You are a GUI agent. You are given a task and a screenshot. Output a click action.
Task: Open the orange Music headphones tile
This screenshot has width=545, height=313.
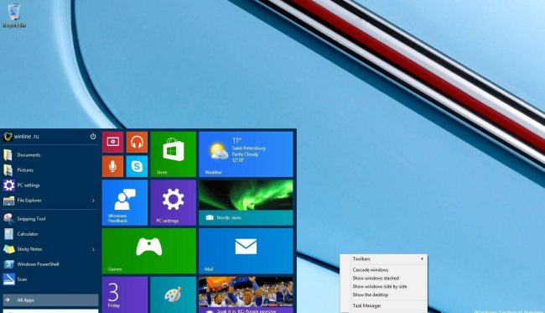137,142
